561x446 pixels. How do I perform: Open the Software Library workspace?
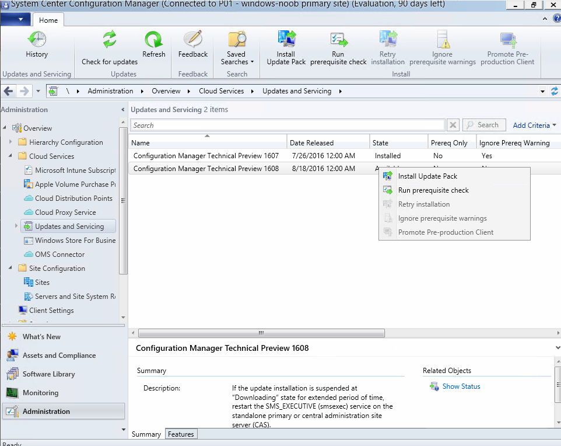pos(41,374)
